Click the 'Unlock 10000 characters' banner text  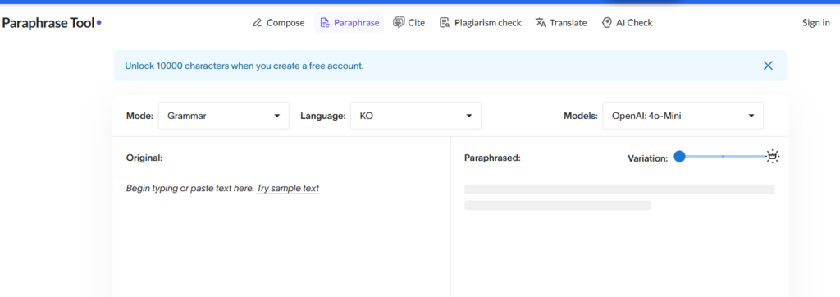pos(244,66)
